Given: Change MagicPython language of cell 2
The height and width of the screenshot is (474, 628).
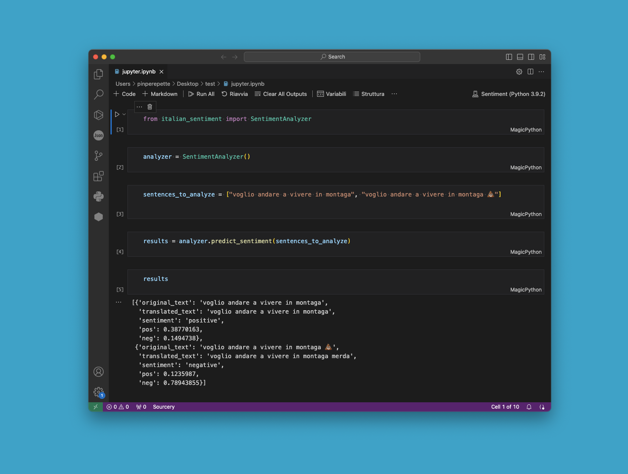Looking at the screenshot, I should pyautogui.click(x=526, y=168).
